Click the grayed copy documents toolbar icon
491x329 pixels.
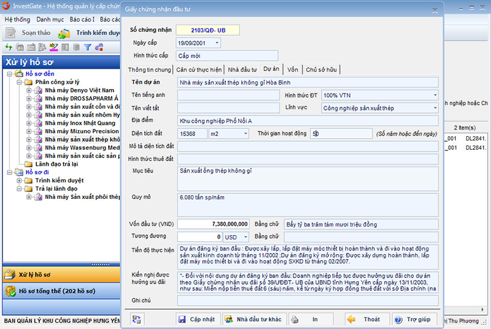(x=42, y=47)
